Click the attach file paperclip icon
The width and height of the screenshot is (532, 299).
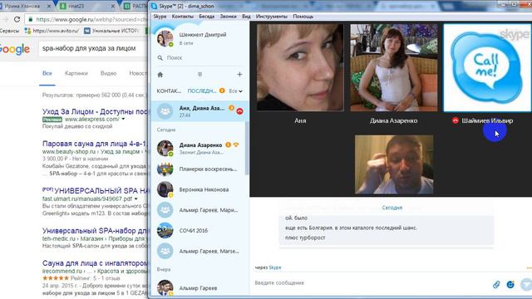[496, 284]
